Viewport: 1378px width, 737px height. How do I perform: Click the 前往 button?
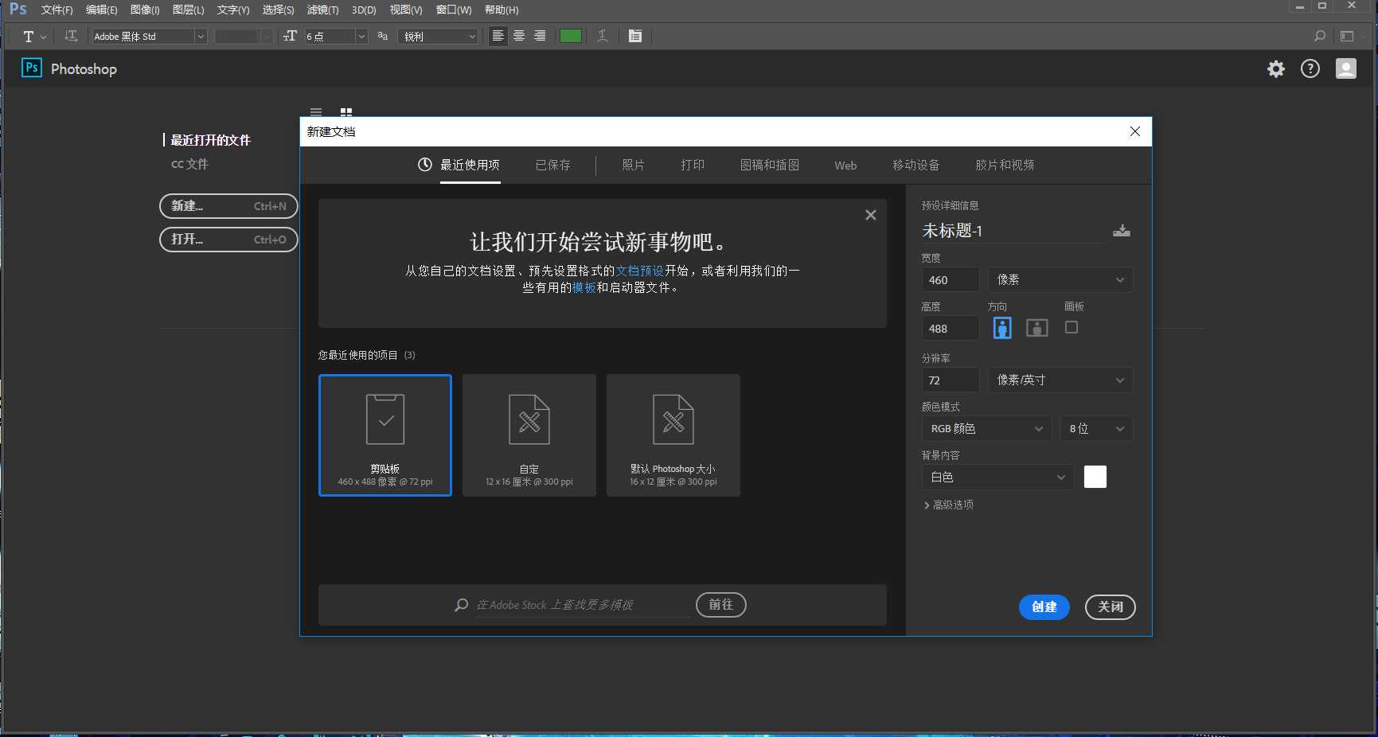click(721, 605)
